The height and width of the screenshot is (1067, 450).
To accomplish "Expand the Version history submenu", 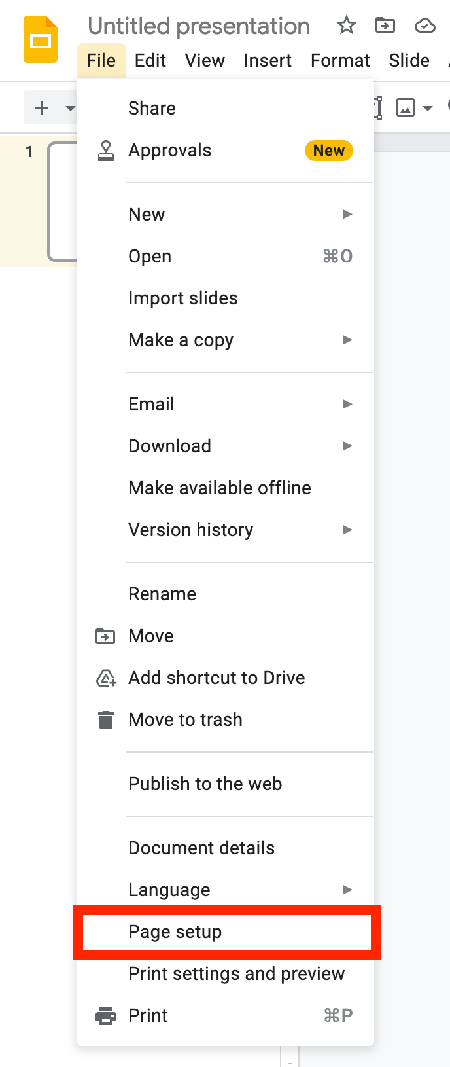I will point(347,530).
